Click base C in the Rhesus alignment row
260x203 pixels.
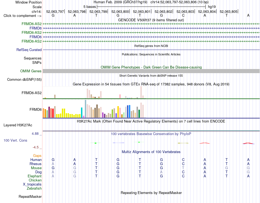183,164
